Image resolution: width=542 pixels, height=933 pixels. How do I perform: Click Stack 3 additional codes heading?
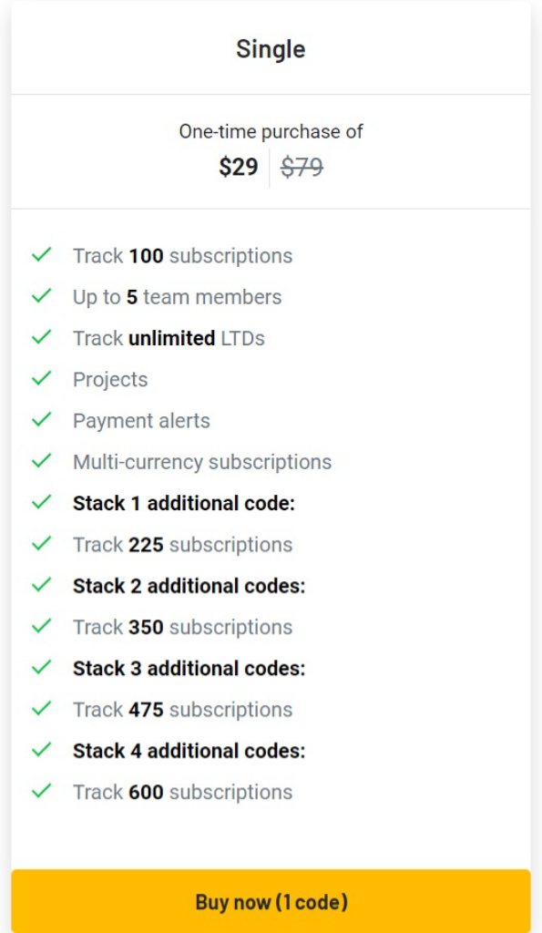tap(189, 668)
